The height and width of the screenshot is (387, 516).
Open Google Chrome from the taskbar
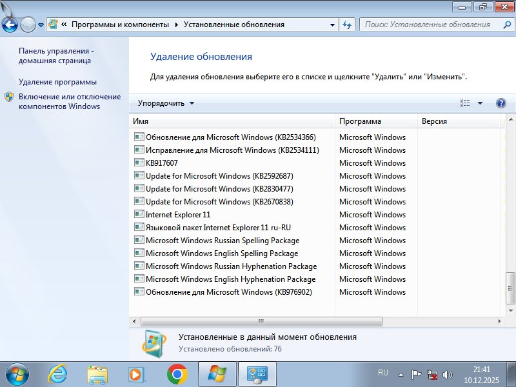(177, 373)
